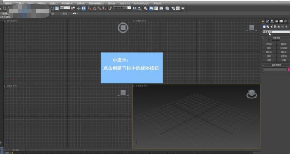Toggle the AutoGrid checkbox under Object Type
Screen dimensions: 290x154
click(270, 40)
